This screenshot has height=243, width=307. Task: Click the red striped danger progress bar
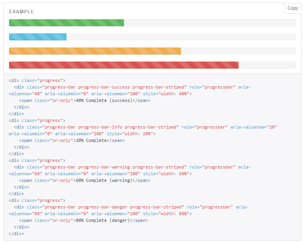click(x=124, y=65)
